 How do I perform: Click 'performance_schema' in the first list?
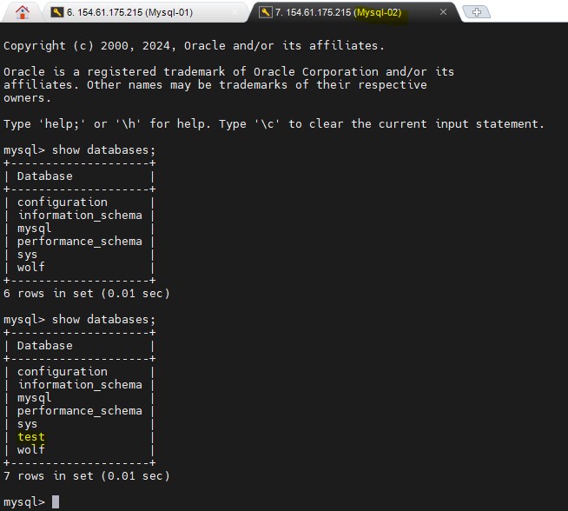[x=80, y=241]
